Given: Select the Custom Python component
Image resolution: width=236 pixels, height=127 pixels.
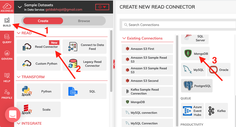Looking at the screenshot, I should click(x=39, y=63).
